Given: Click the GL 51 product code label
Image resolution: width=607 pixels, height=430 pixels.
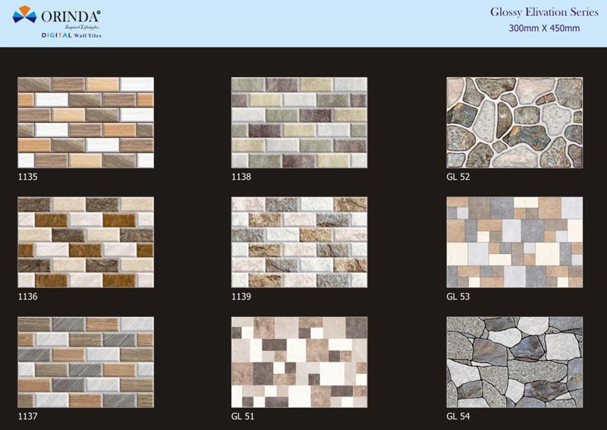Looking at the screenshot, I should click(x=244, y=416).
